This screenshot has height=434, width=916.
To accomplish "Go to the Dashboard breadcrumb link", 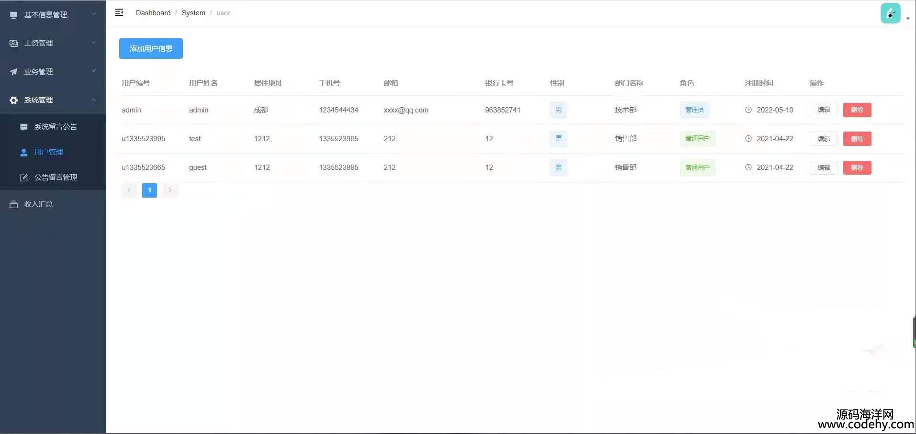I will point(153,13).
